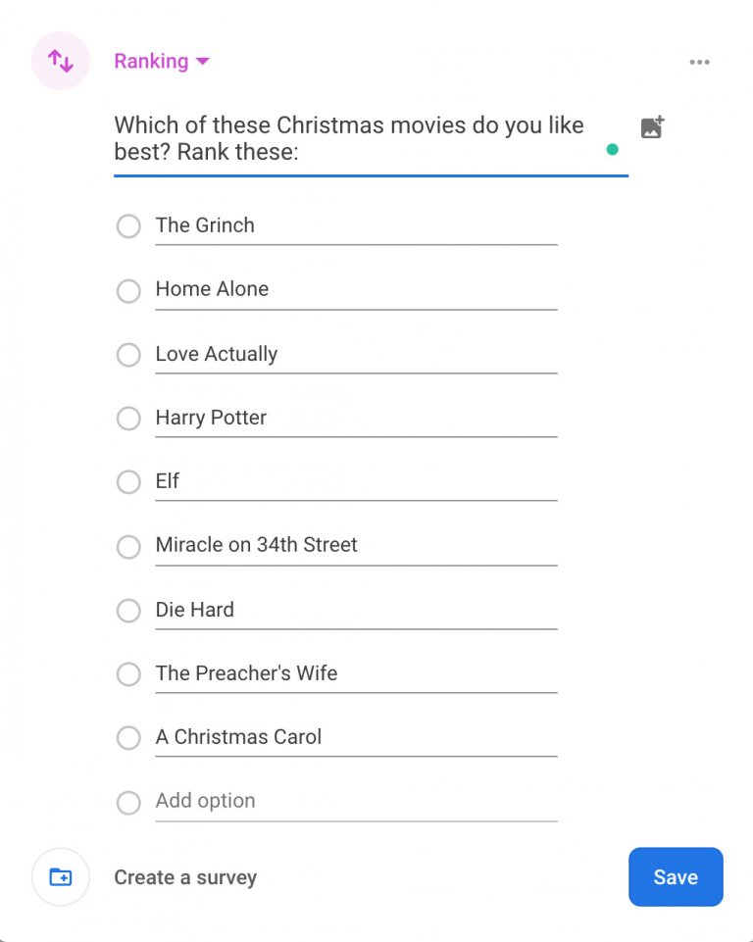Viewport: 753px width, 942px height.
Task: Open the Ranking question type dropdown
Action: [161, 61]
